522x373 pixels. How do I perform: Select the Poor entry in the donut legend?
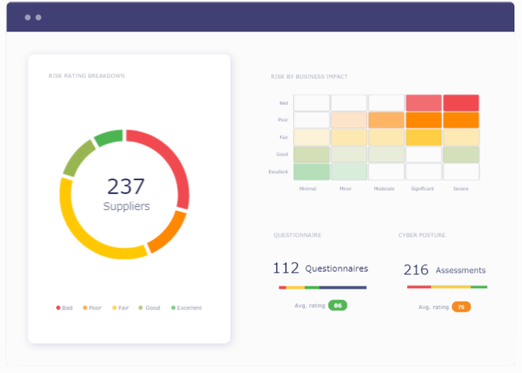pos(92,308)
